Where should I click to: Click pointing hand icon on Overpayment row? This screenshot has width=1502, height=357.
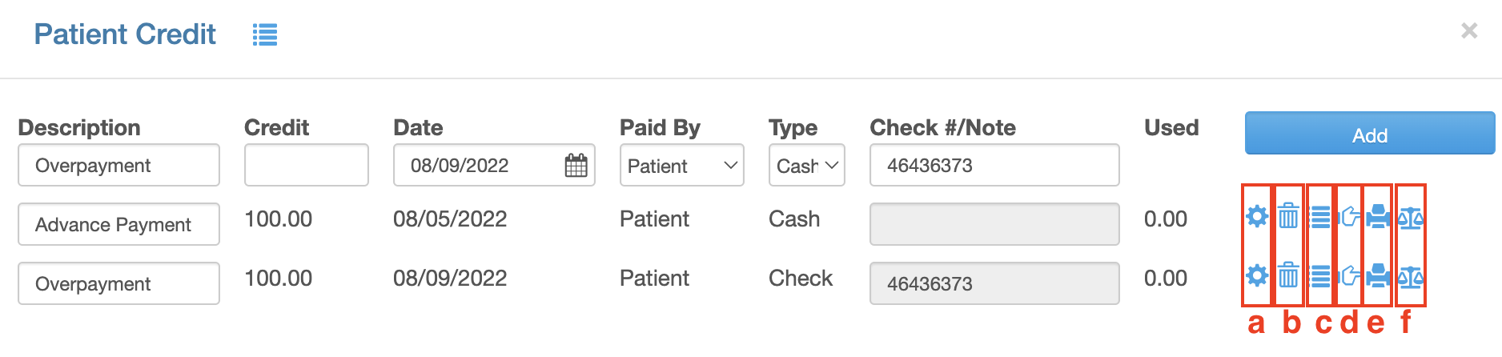[1350, 277]
